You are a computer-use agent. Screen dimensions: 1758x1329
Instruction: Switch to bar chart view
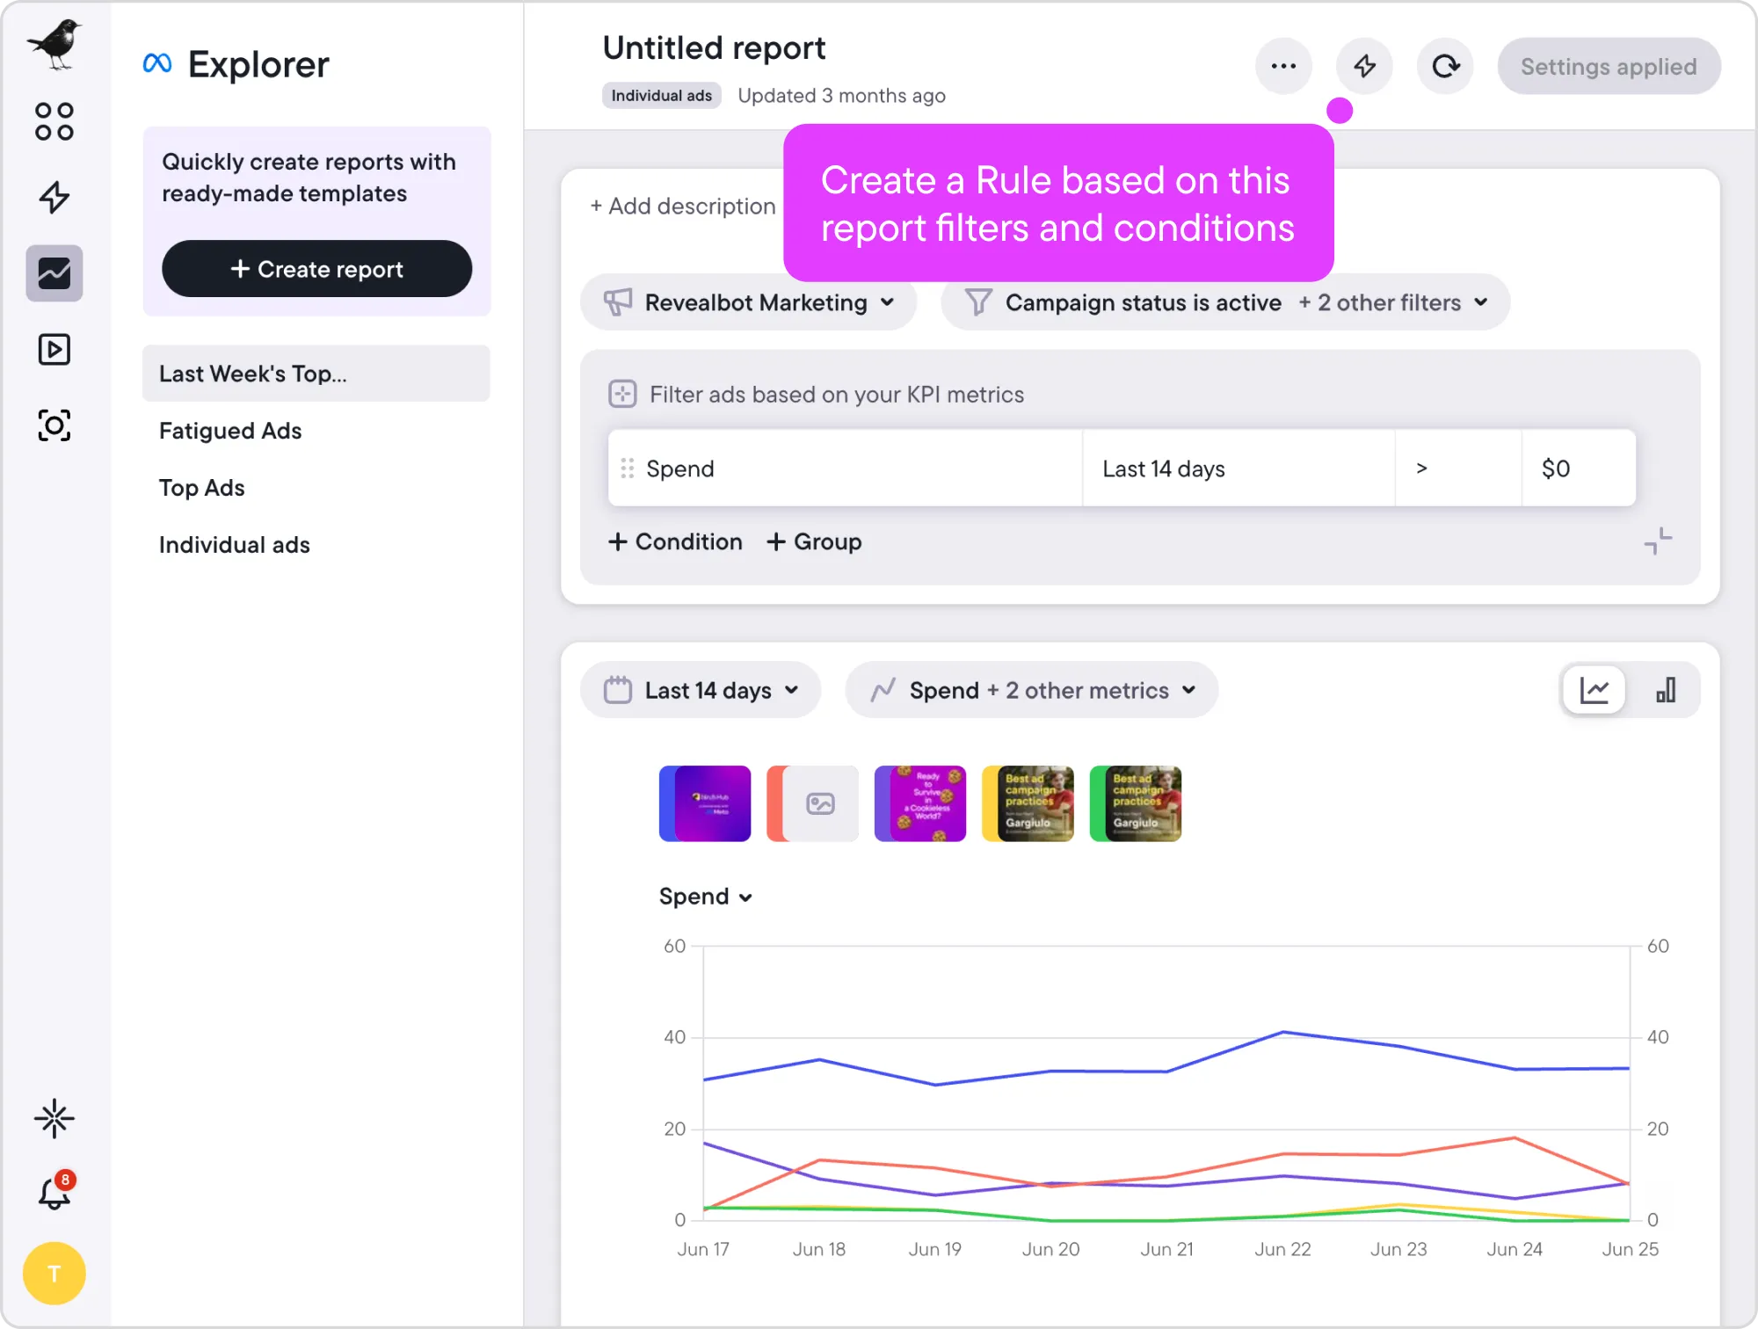1665,690
